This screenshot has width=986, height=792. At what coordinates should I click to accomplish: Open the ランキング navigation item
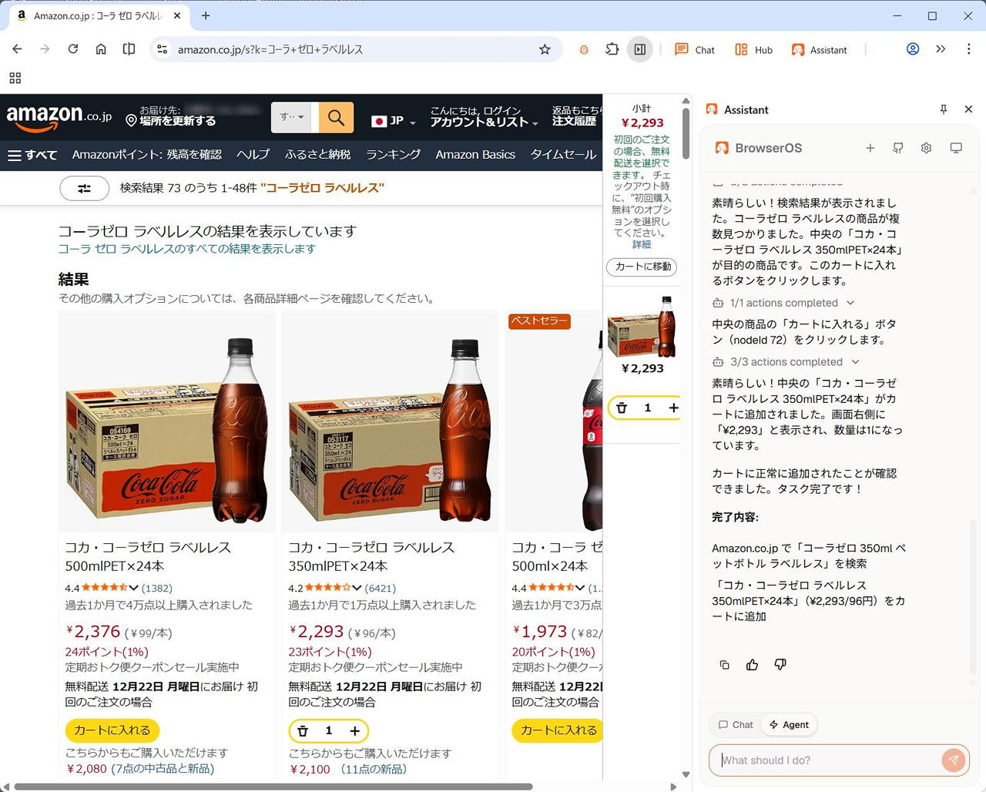(x=393, y=155)
